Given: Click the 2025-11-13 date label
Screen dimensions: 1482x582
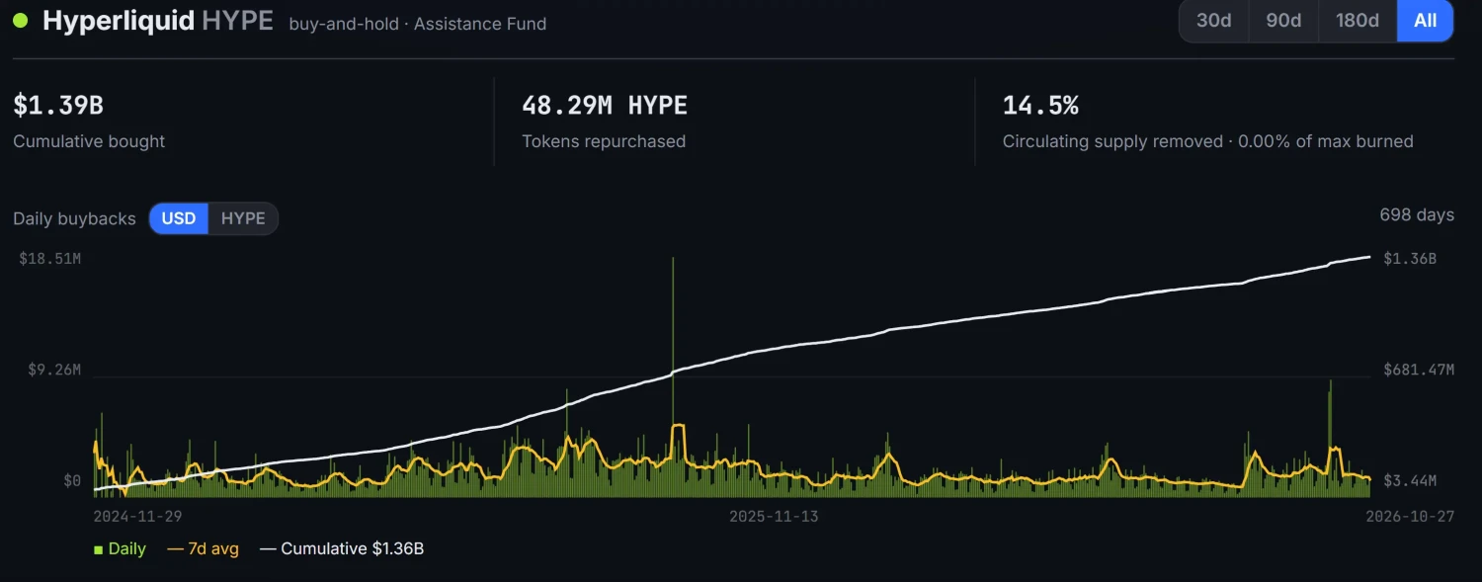Looking at the screenshot, I should pos(774,516).
